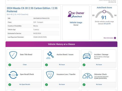This screenshot has width=122, height=91.
Task: Click the Open Recall Check arrows icon
Action: [x=13, y=75]
